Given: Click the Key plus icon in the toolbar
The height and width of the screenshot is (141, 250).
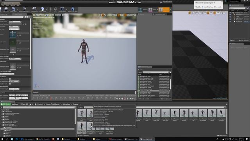Looking at the screenshot, I should (50, 9).
